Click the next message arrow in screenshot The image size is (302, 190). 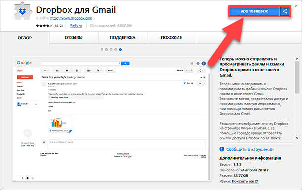(192, 71)
